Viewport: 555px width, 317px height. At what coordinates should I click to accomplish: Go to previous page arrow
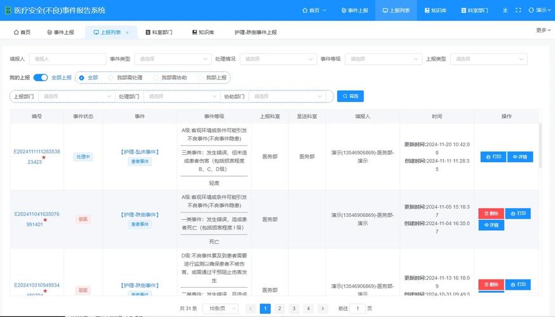(x=251, y=309)
